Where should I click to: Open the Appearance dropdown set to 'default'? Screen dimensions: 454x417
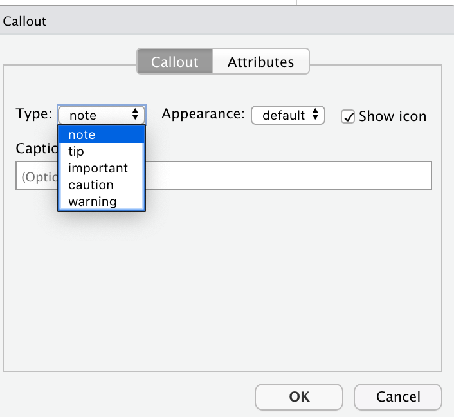283,115
